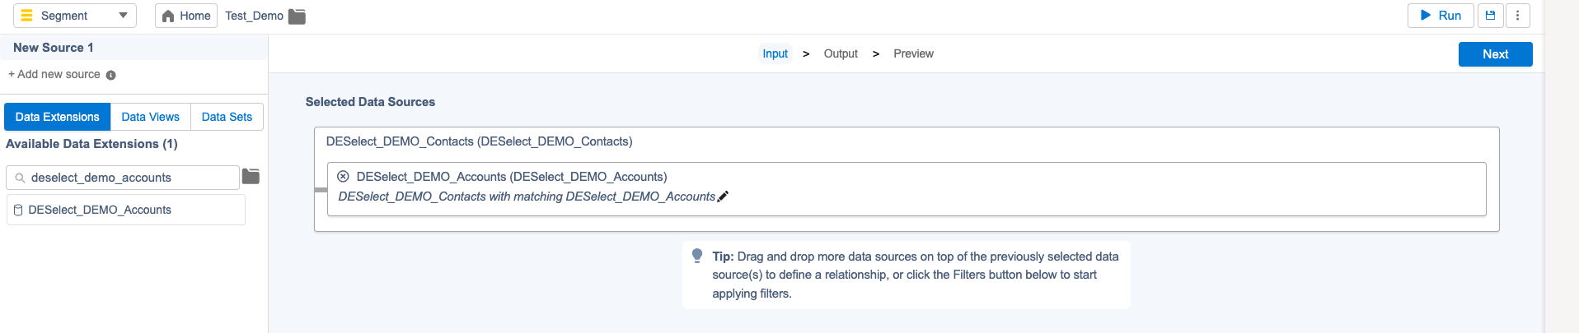The width and height of the screenshot is (1579, 333).
Task: Click the save icon near Run
Action: tap(1490, 16)
